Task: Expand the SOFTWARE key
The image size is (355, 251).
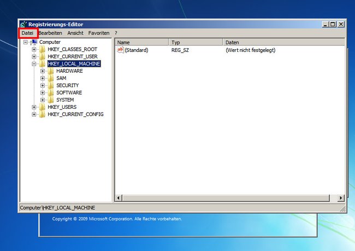Action: 43,93
